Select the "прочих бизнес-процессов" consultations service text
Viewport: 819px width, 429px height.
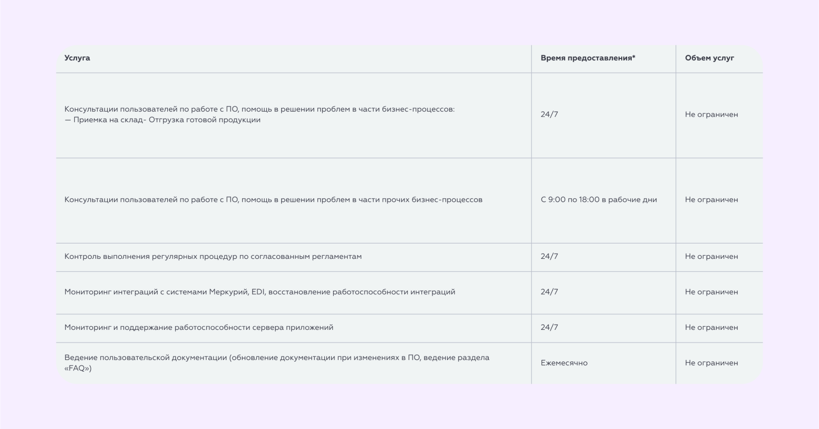[273, 200]
